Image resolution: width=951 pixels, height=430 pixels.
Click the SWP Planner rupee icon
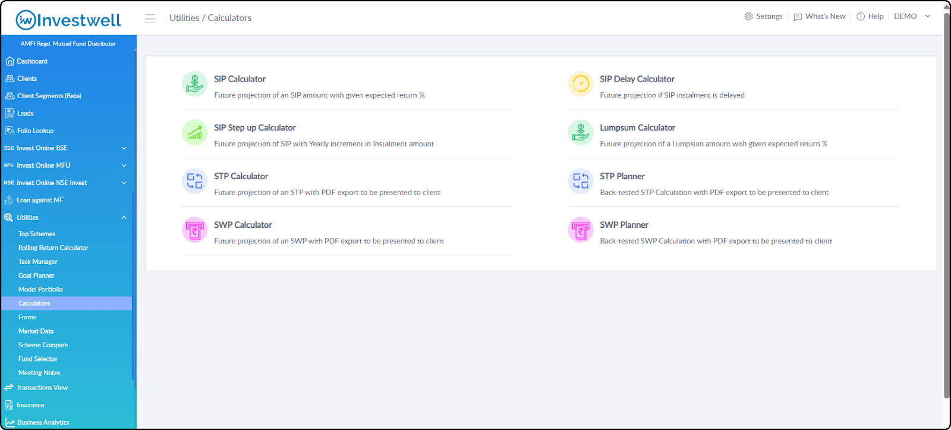pyautogui.click(x=580, y=230)
